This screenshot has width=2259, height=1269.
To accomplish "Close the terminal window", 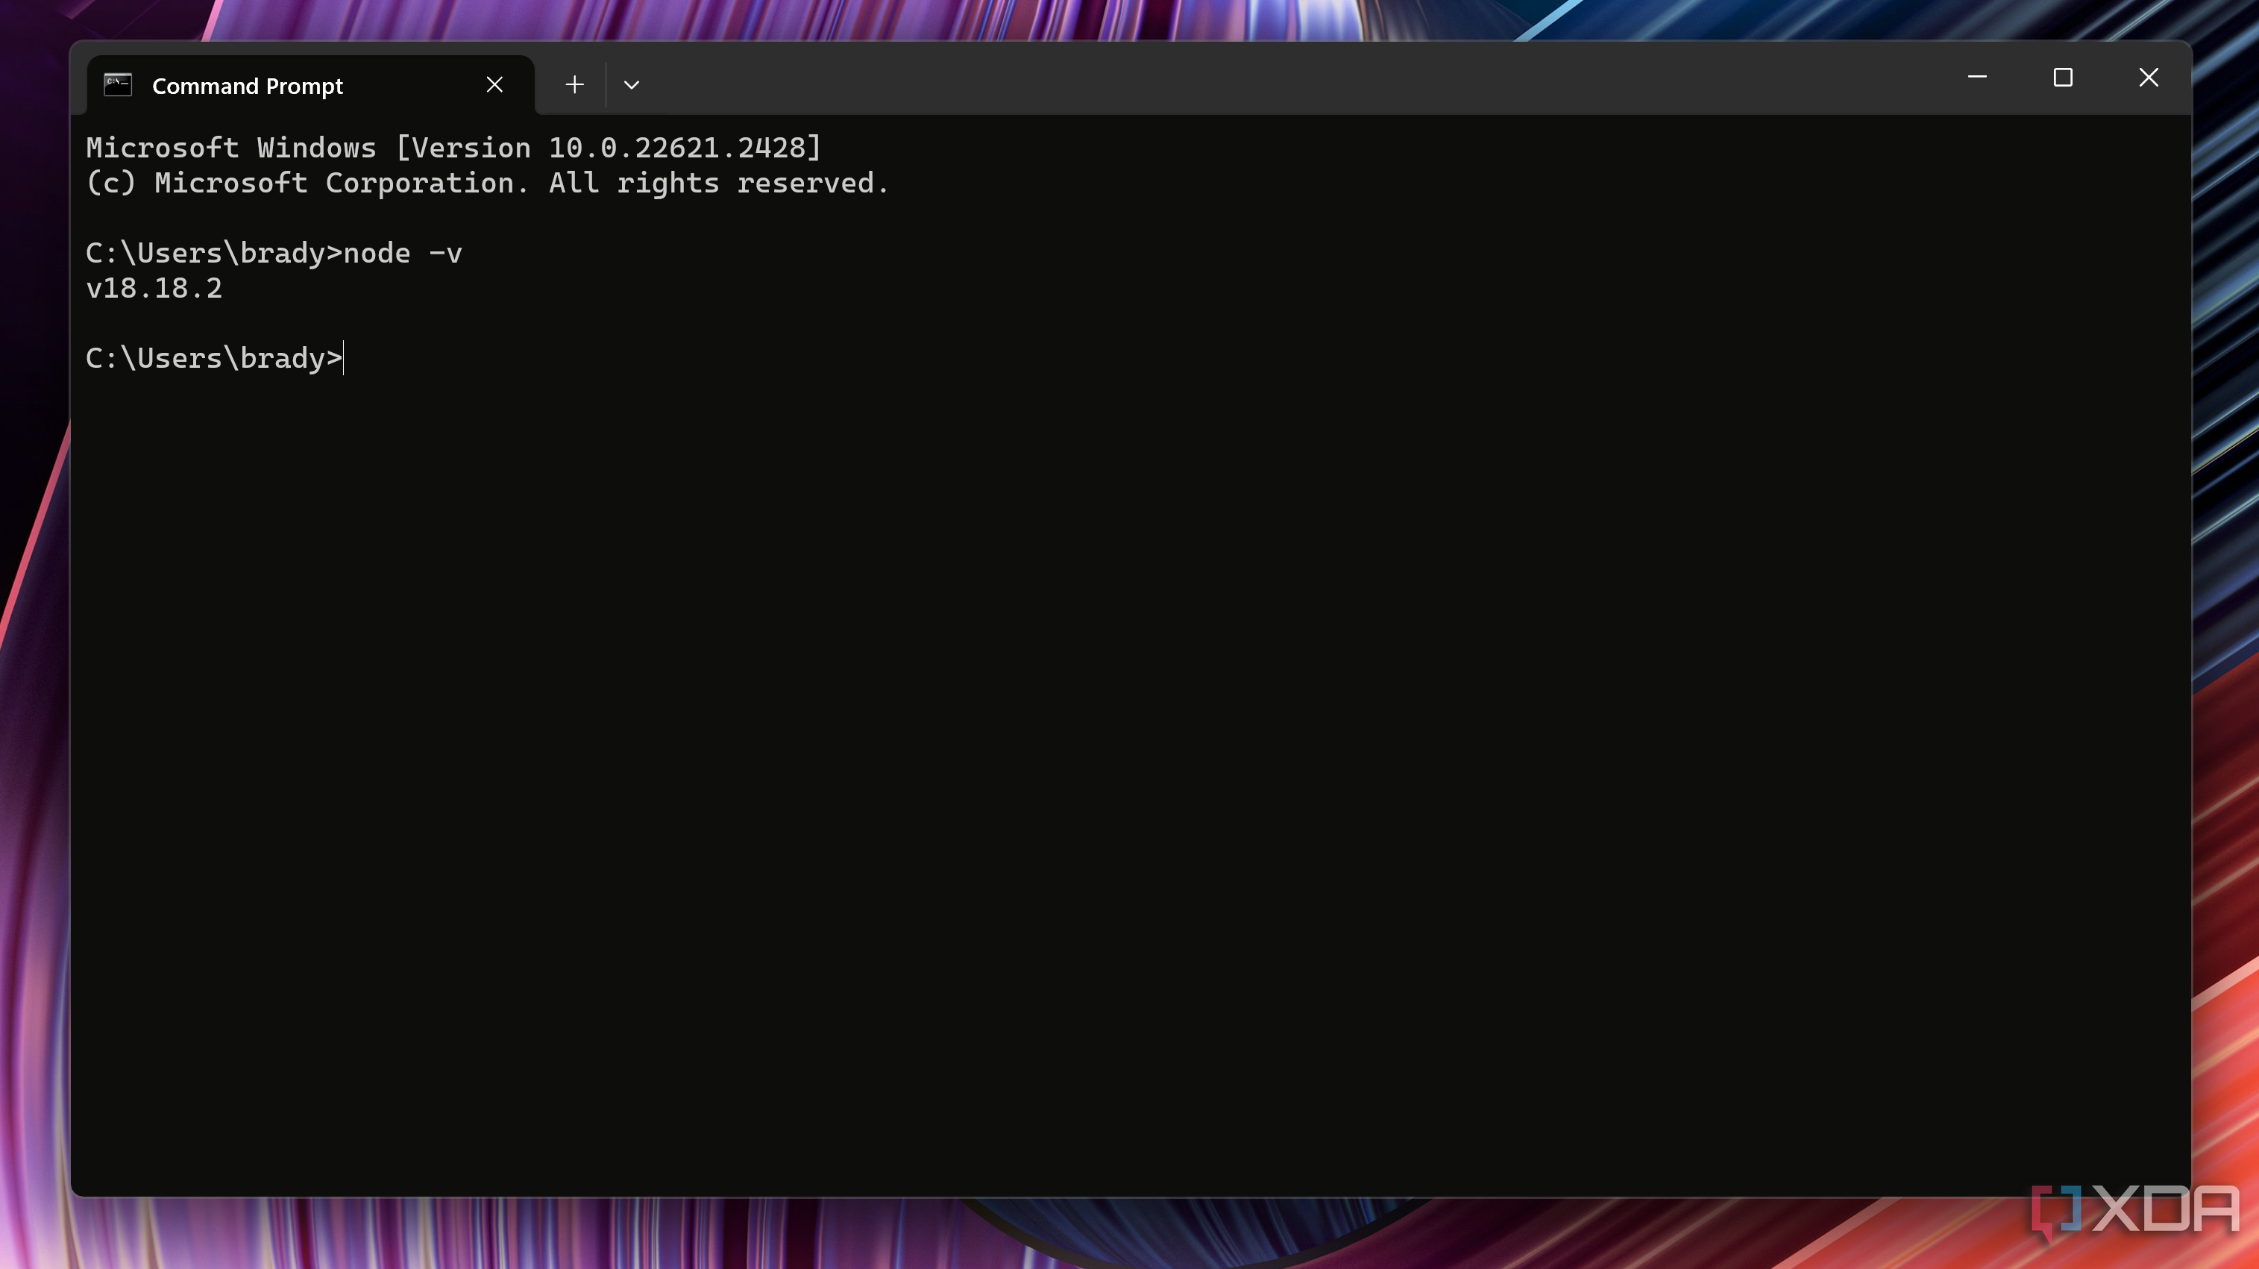I will pos(2149,77).
